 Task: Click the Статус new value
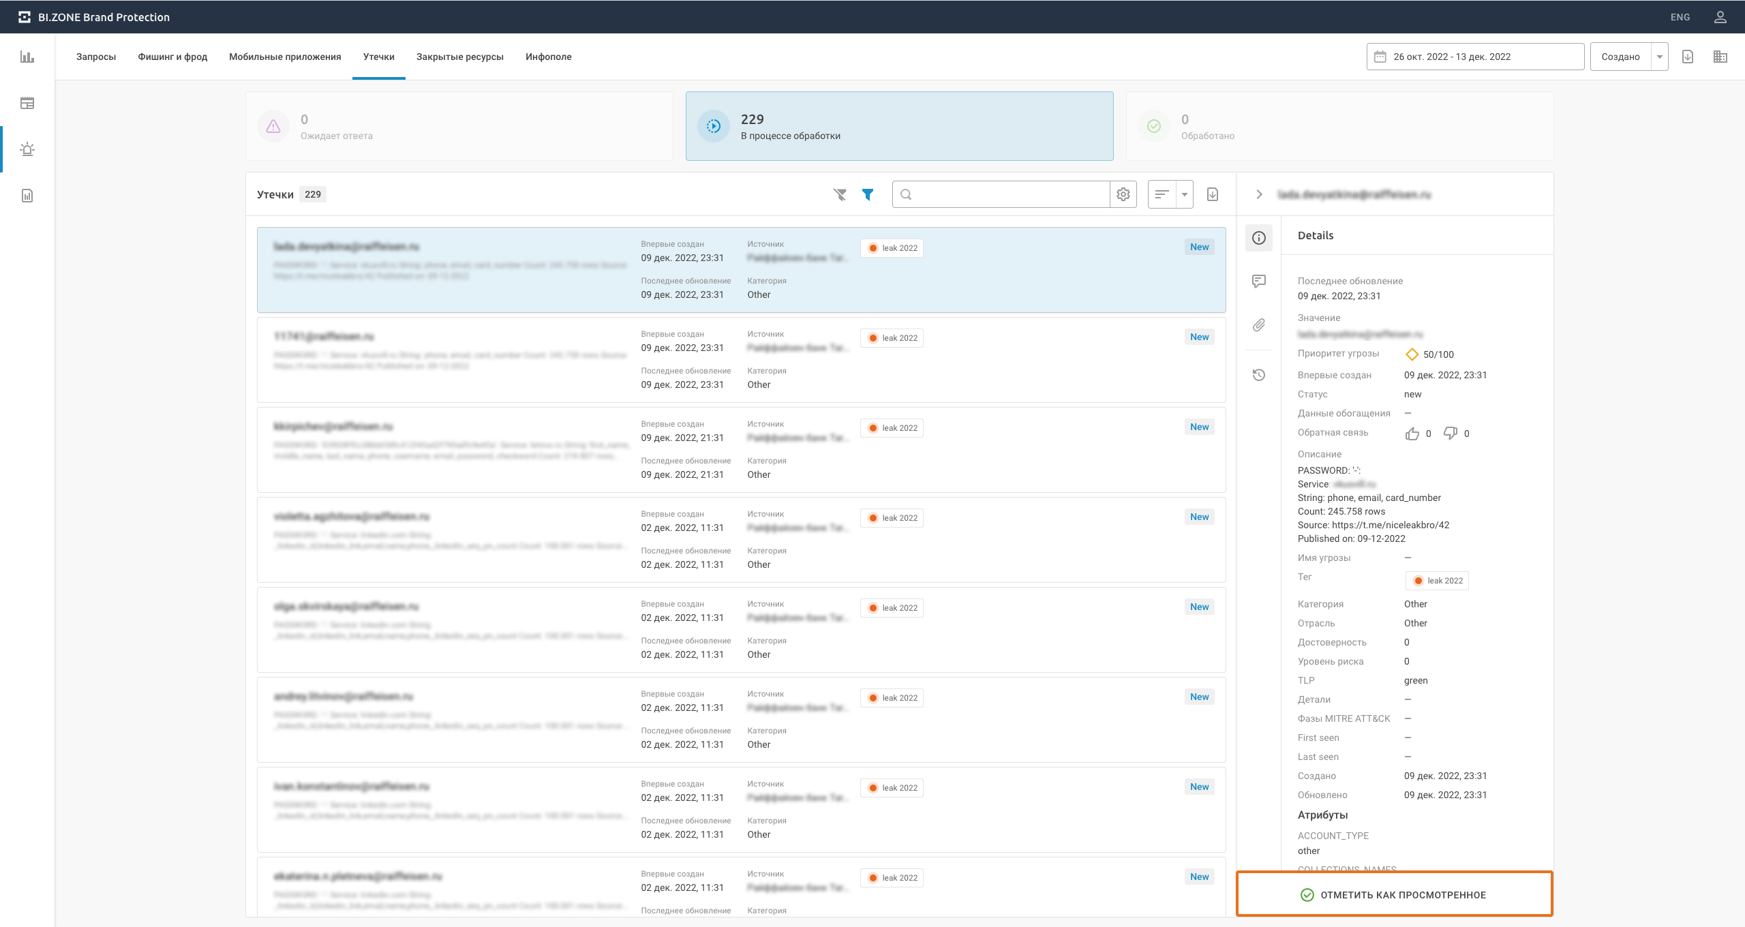(1412, 394)
